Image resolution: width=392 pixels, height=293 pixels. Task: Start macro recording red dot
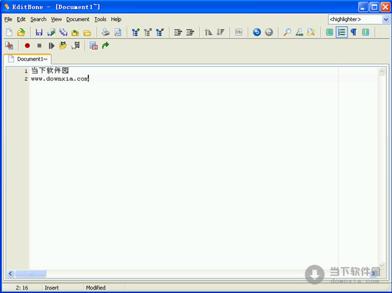pos(27,46)
